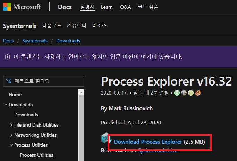Viewport: 237px width, 161px height.
Task: Click the Downloads breadcrumb link
Action: (x=68, y=41)
